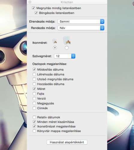Choose the small Ikonméret radio button
Viewport: 134px width, 150px height.
pyautogui.click(x=55, y=48)
